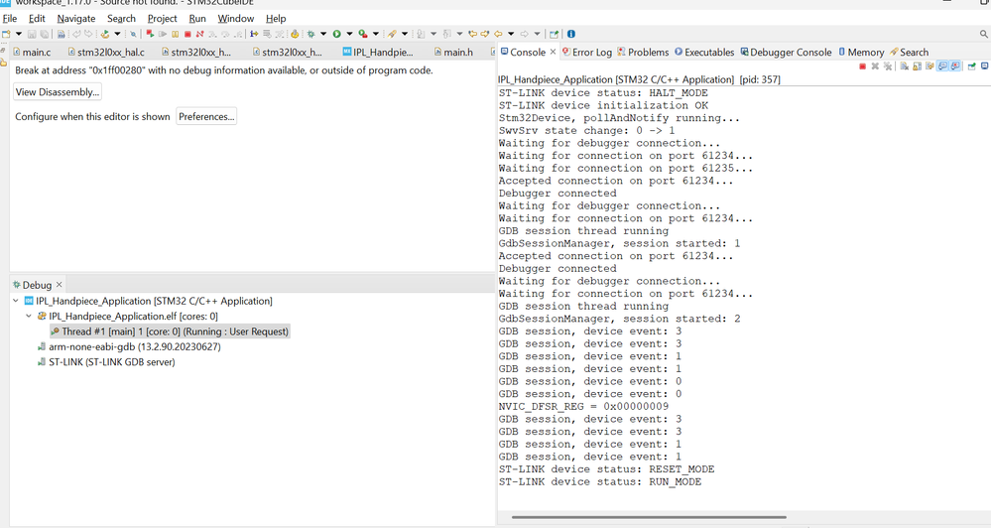Switch to the stm32l0xx_hal.c editor tab
991x528 pixels.
coord(106,53)
